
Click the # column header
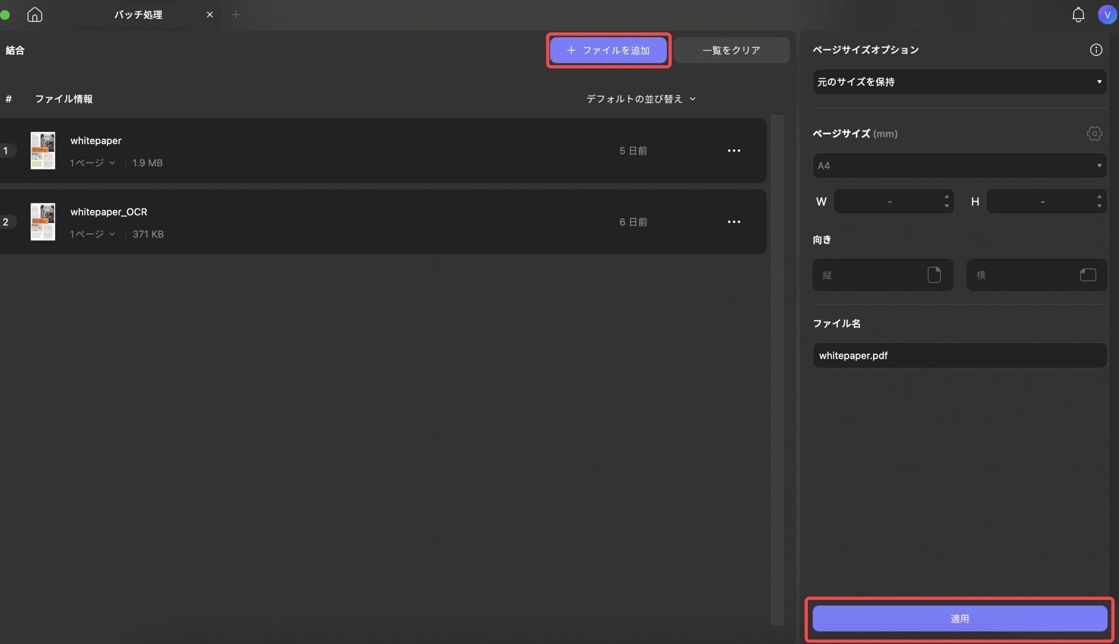pyautogui.click(x=8, y=99)
